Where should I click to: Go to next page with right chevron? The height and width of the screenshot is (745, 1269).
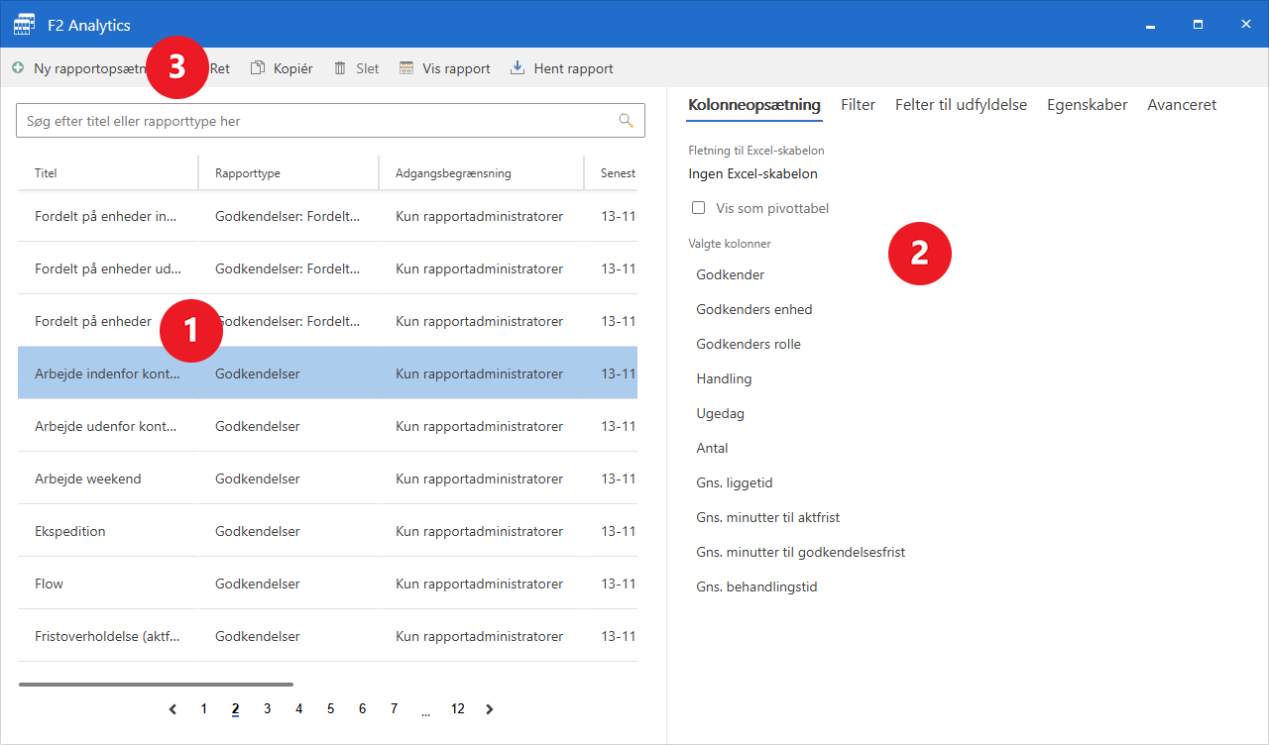(490, 709)
